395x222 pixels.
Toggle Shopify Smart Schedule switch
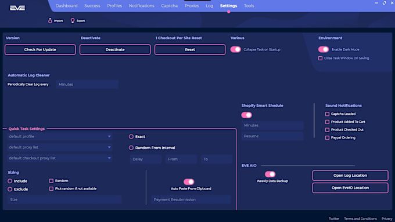point(246,115)
